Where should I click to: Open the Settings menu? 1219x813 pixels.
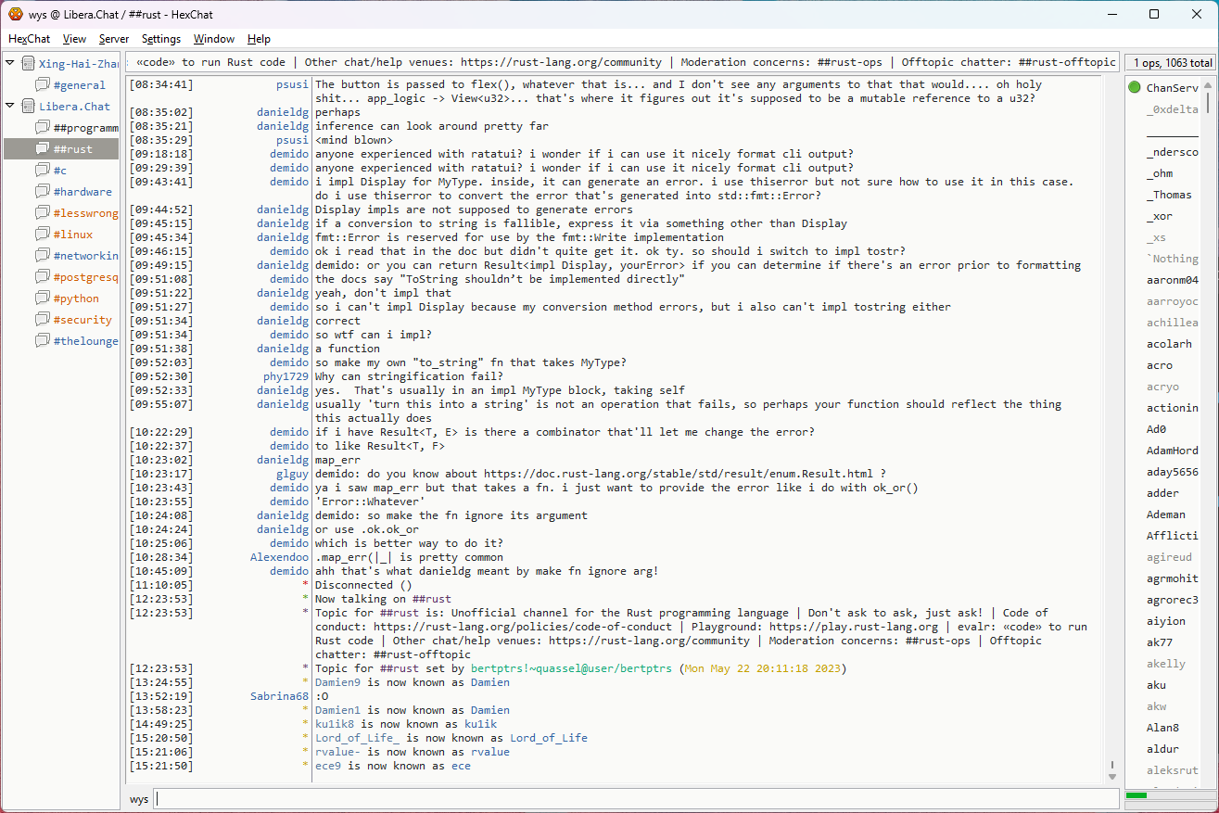click(x=160, y=39)
